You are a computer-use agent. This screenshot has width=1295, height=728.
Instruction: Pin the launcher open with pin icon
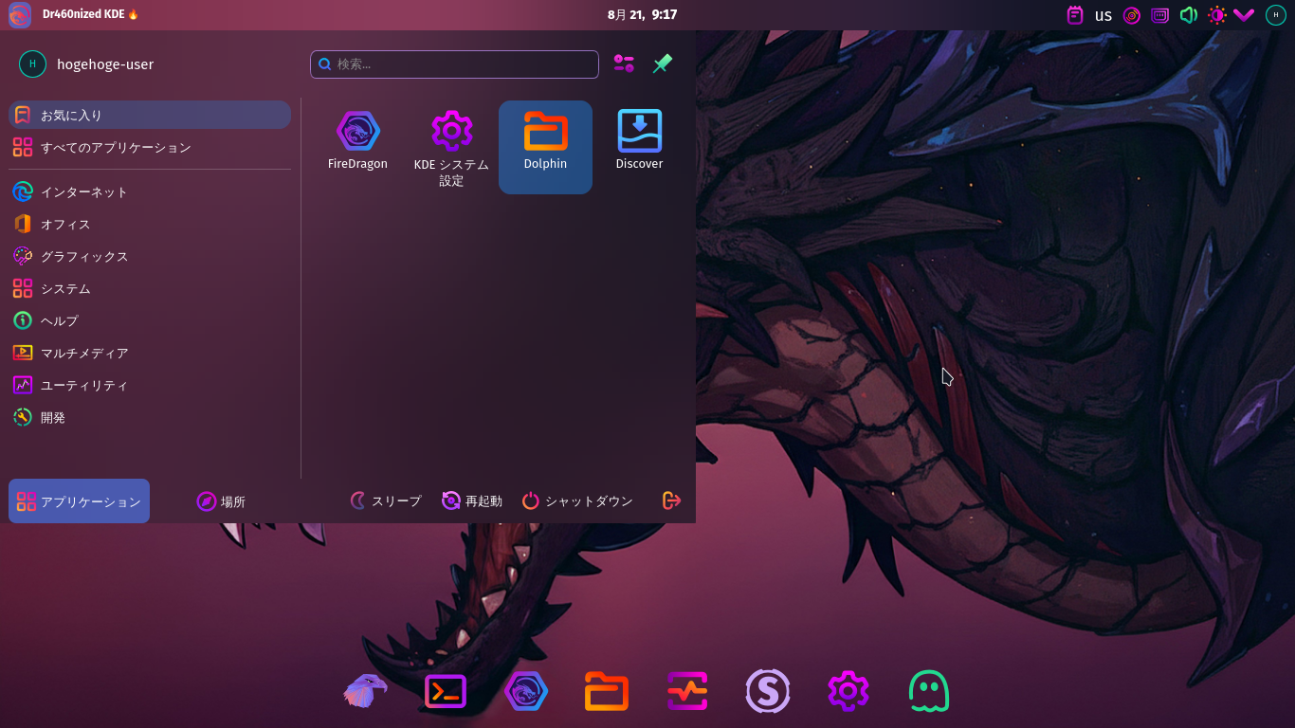point(663,64)
